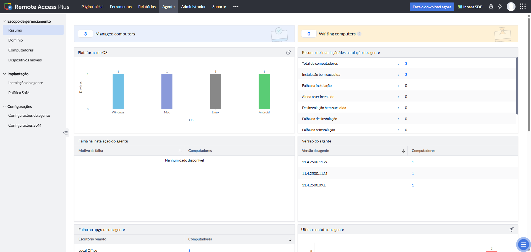
Task: Open the more menu ellipsis in navbar
Action: point(236,7)
